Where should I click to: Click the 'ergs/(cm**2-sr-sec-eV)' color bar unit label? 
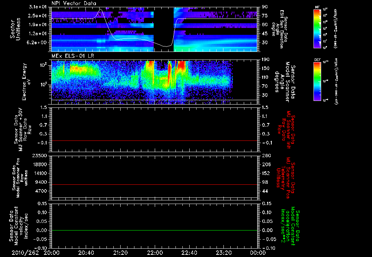pyautogui.click(x=336, y=82)
